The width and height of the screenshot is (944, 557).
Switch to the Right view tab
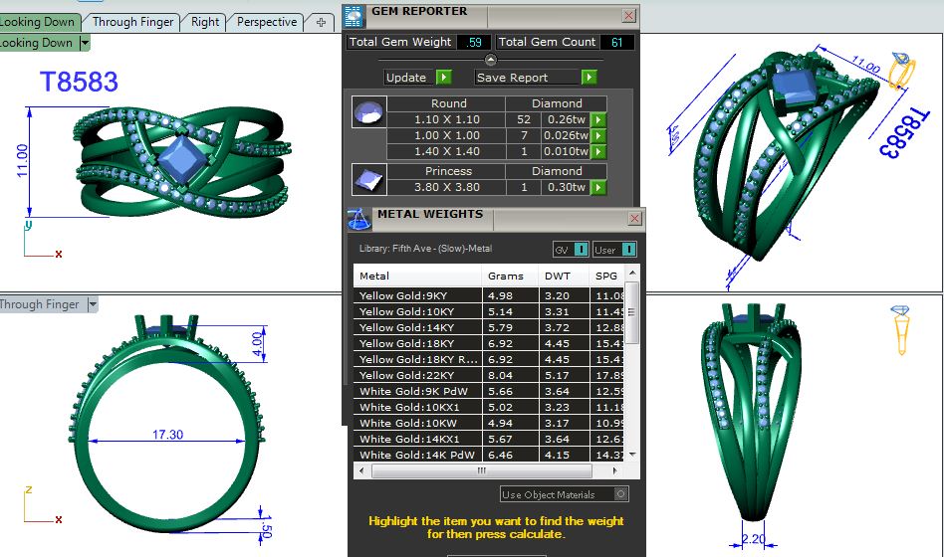click(x=205, y=22)
